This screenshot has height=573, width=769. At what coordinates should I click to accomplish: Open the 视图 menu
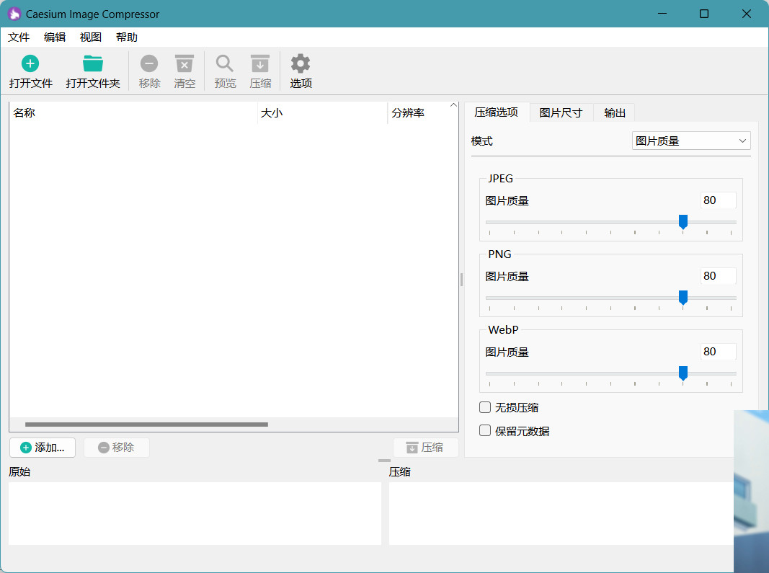coord(91,37)
